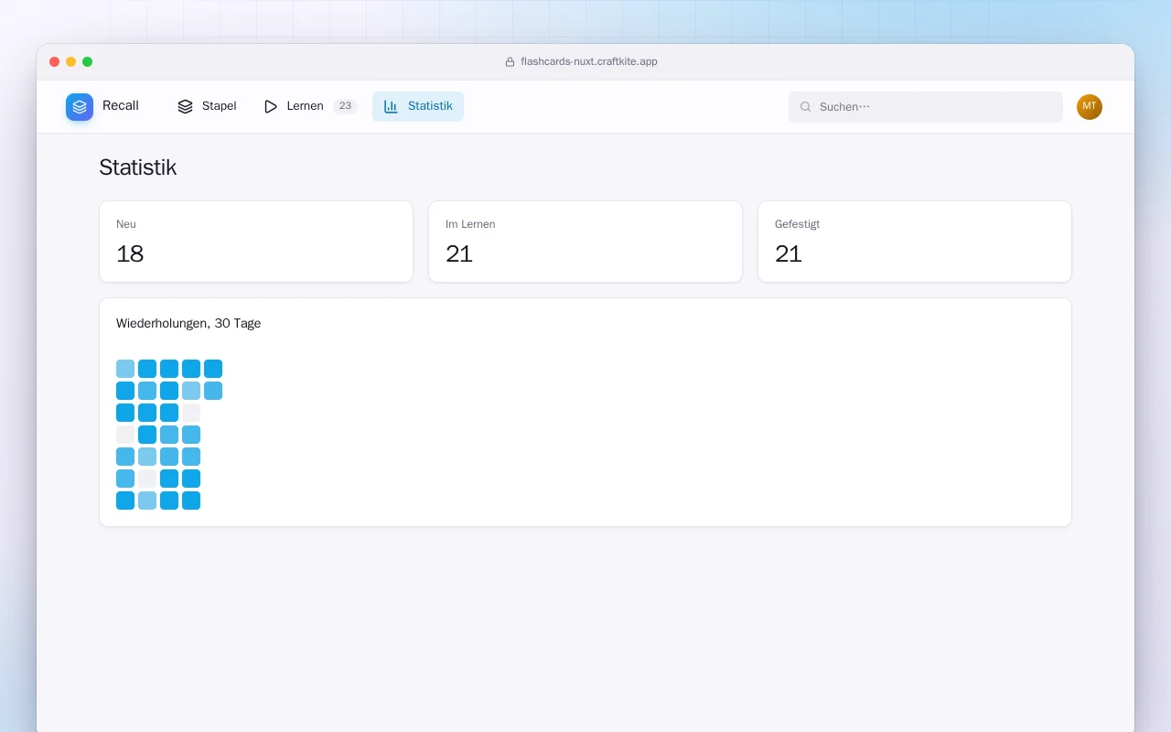Click the Lernen play icon
1171x732 pixels.
[271, 106]
